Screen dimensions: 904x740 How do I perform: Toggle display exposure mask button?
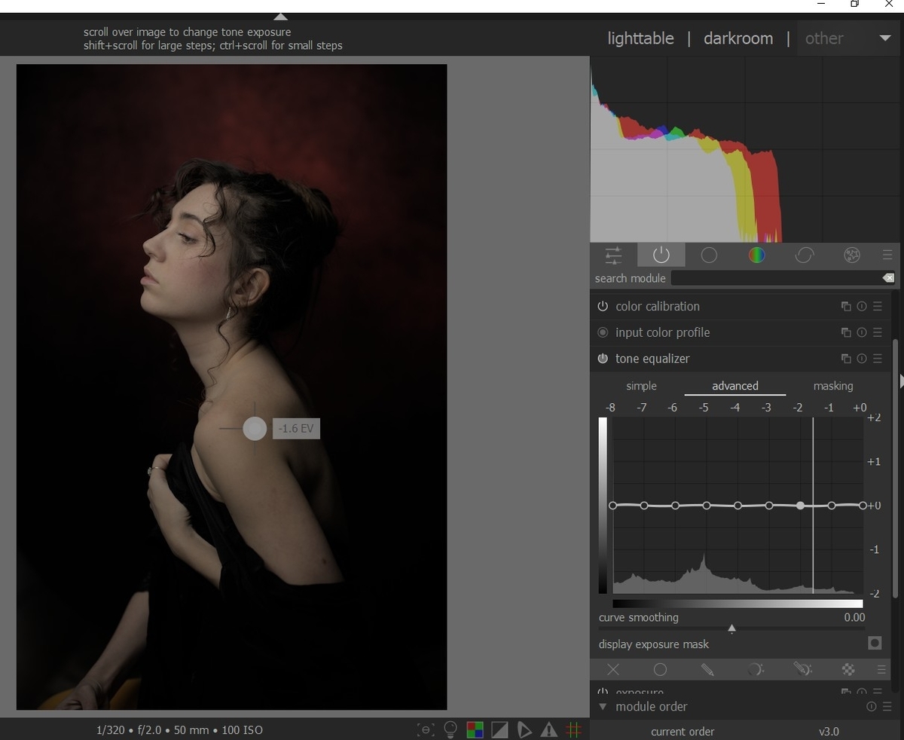coord(875,644)
